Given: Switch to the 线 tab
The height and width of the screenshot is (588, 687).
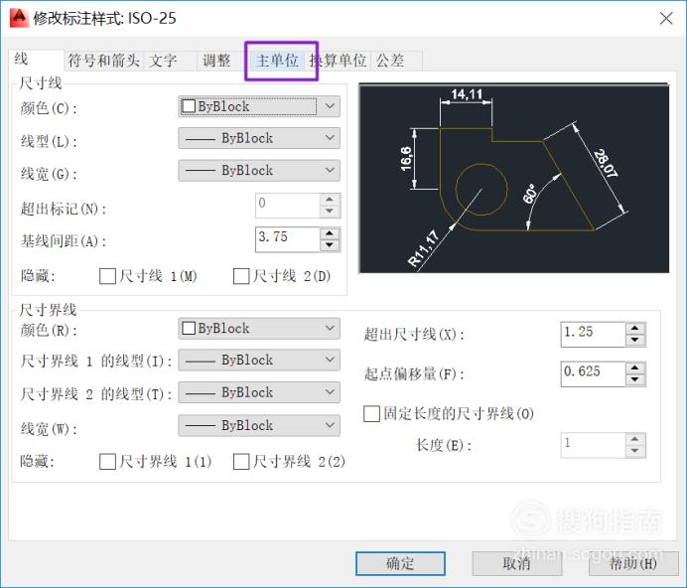Looking at the screenshot, I should 36,60.
